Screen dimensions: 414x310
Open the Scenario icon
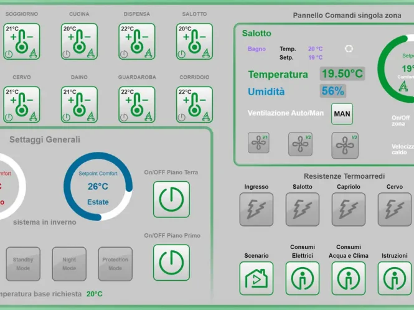pos(256,278)
